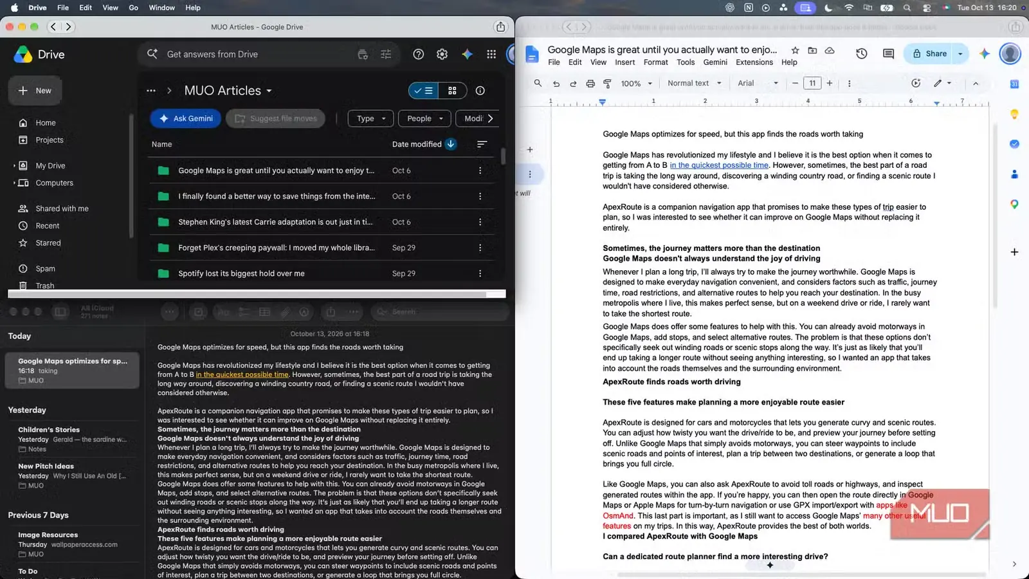Open Window menu in macOS menu bar
The width and height of the screenshot is (1029, 579).
[x=161, y=8]
